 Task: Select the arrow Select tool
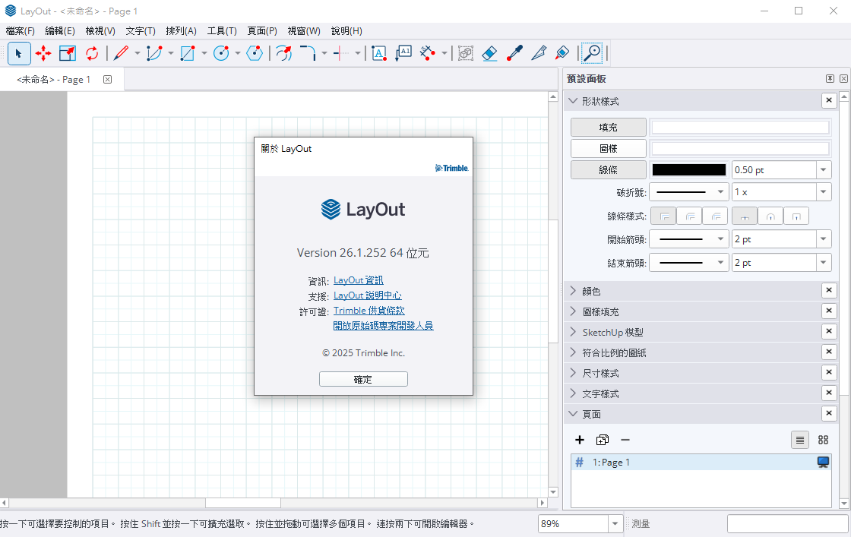coord(19,53)
